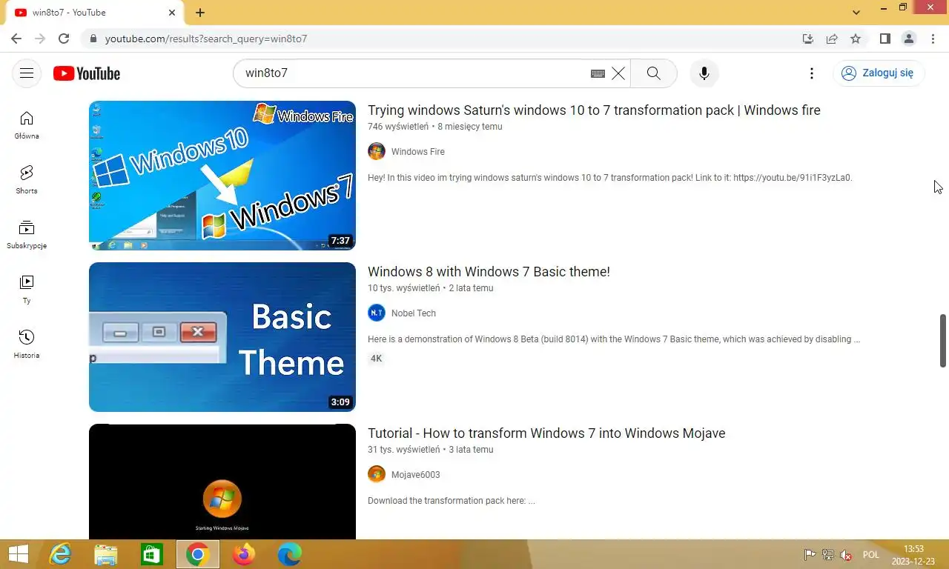Click the magnifier search button
This screenshot has height=569, width=949.
653,73
